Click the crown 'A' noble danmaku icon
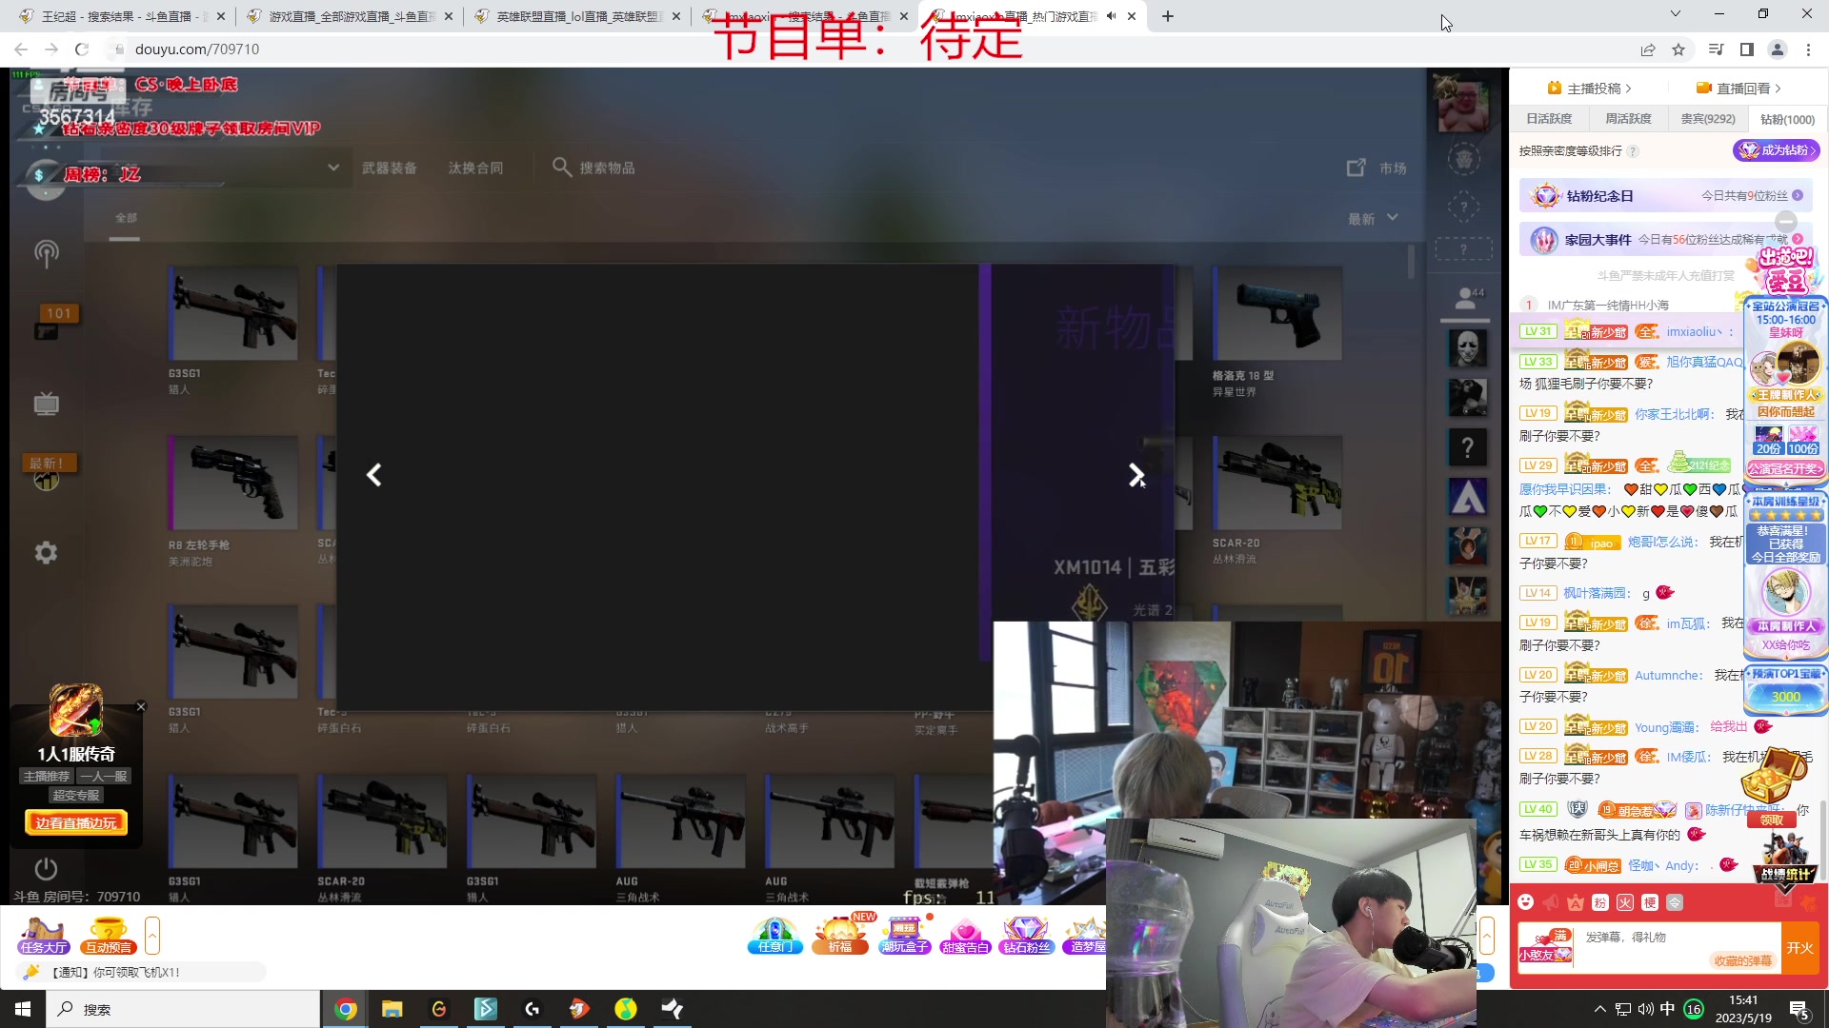1829x1028 pixels. (1576, 902)
